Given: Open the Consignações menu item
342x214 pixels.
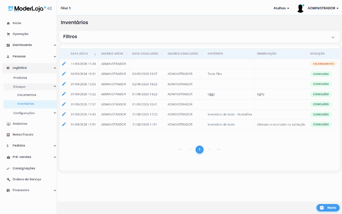Looking at the screenshot, I should [x=24, y=168].
